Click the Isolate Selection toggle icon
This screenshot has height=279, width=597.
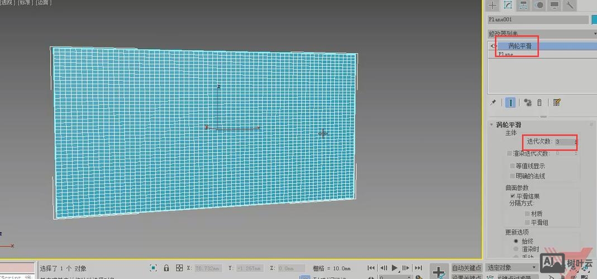tap(153, 268)
